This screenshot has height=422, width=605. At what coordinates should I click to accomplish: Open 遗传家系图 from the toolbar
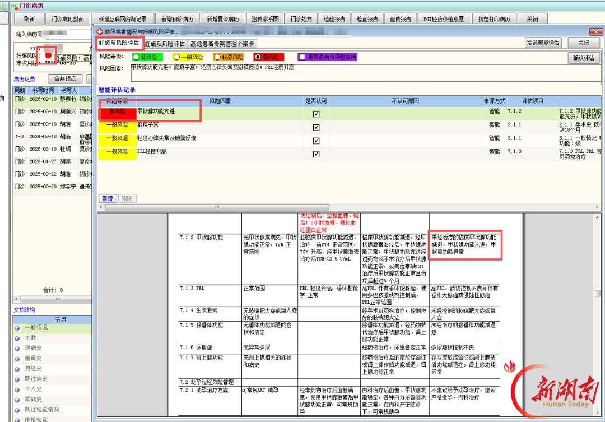point(265,19)
